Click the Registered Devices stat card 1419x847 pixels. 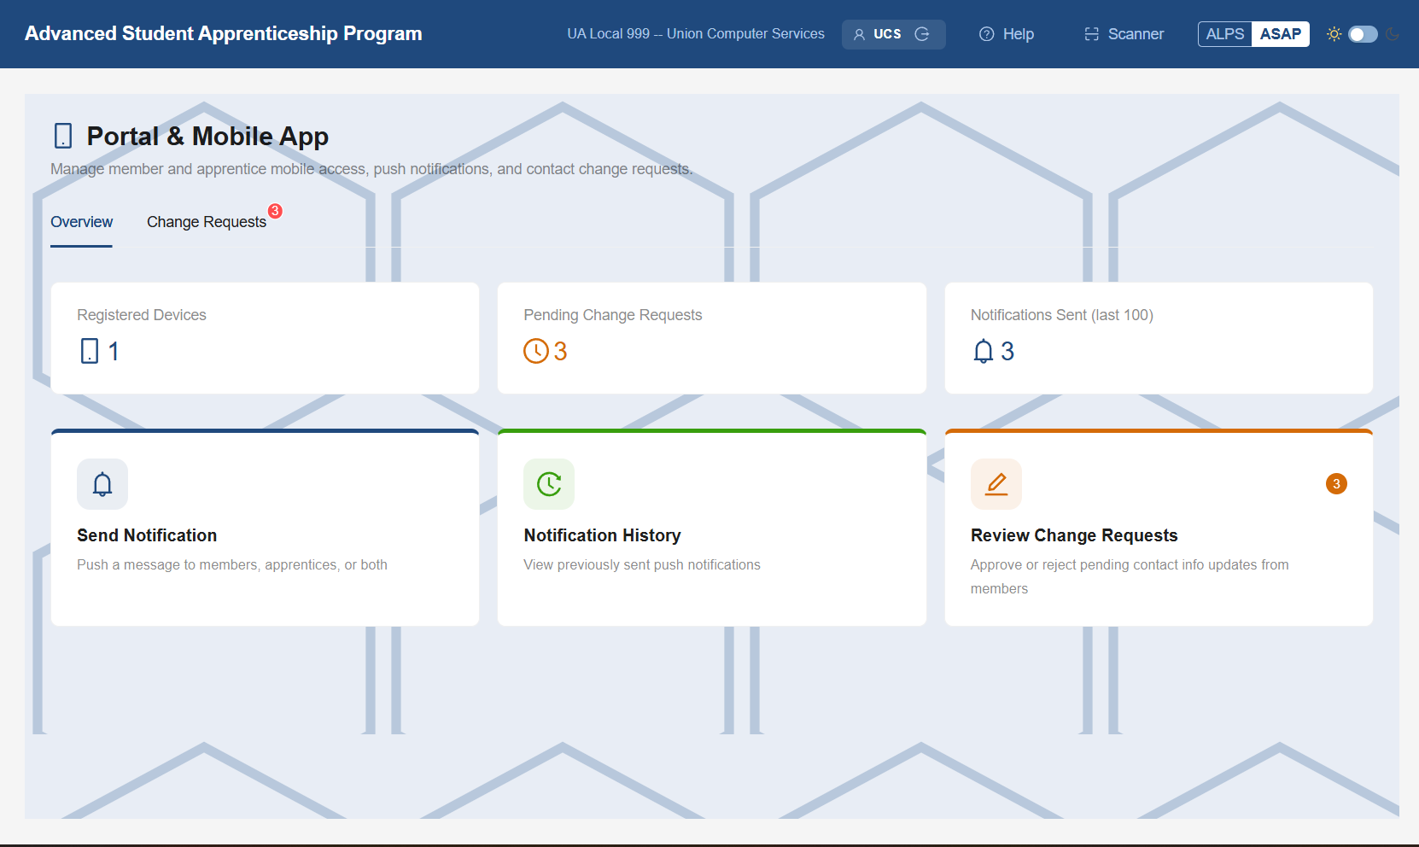point(265,338)
